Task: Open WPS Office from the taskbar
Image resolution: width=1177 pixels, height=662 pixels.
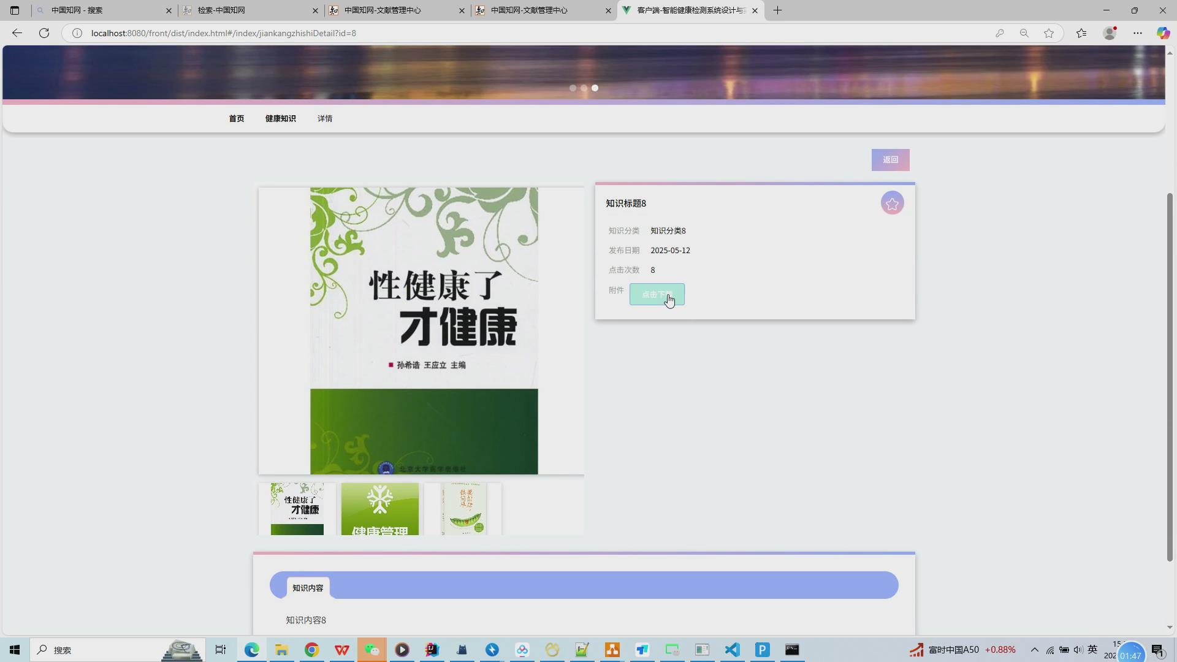Action: (x=341, y=650)
